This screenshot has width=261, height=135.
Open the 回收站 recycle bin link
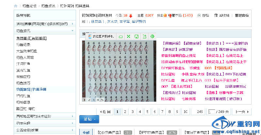(x=224, y=15)
